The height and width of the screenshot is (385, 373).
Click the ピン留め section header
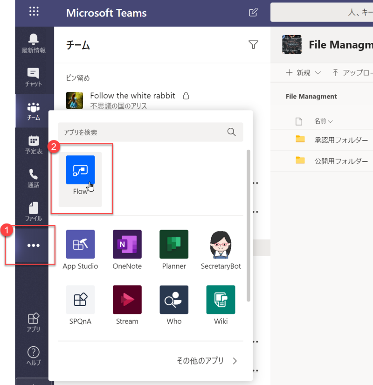(78, 78)
